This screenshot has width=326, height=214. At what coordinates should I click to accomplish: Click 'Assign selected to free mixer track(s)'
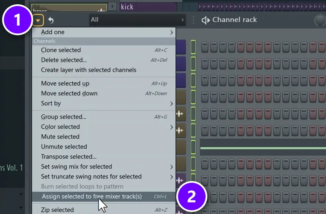pos(104,196)
